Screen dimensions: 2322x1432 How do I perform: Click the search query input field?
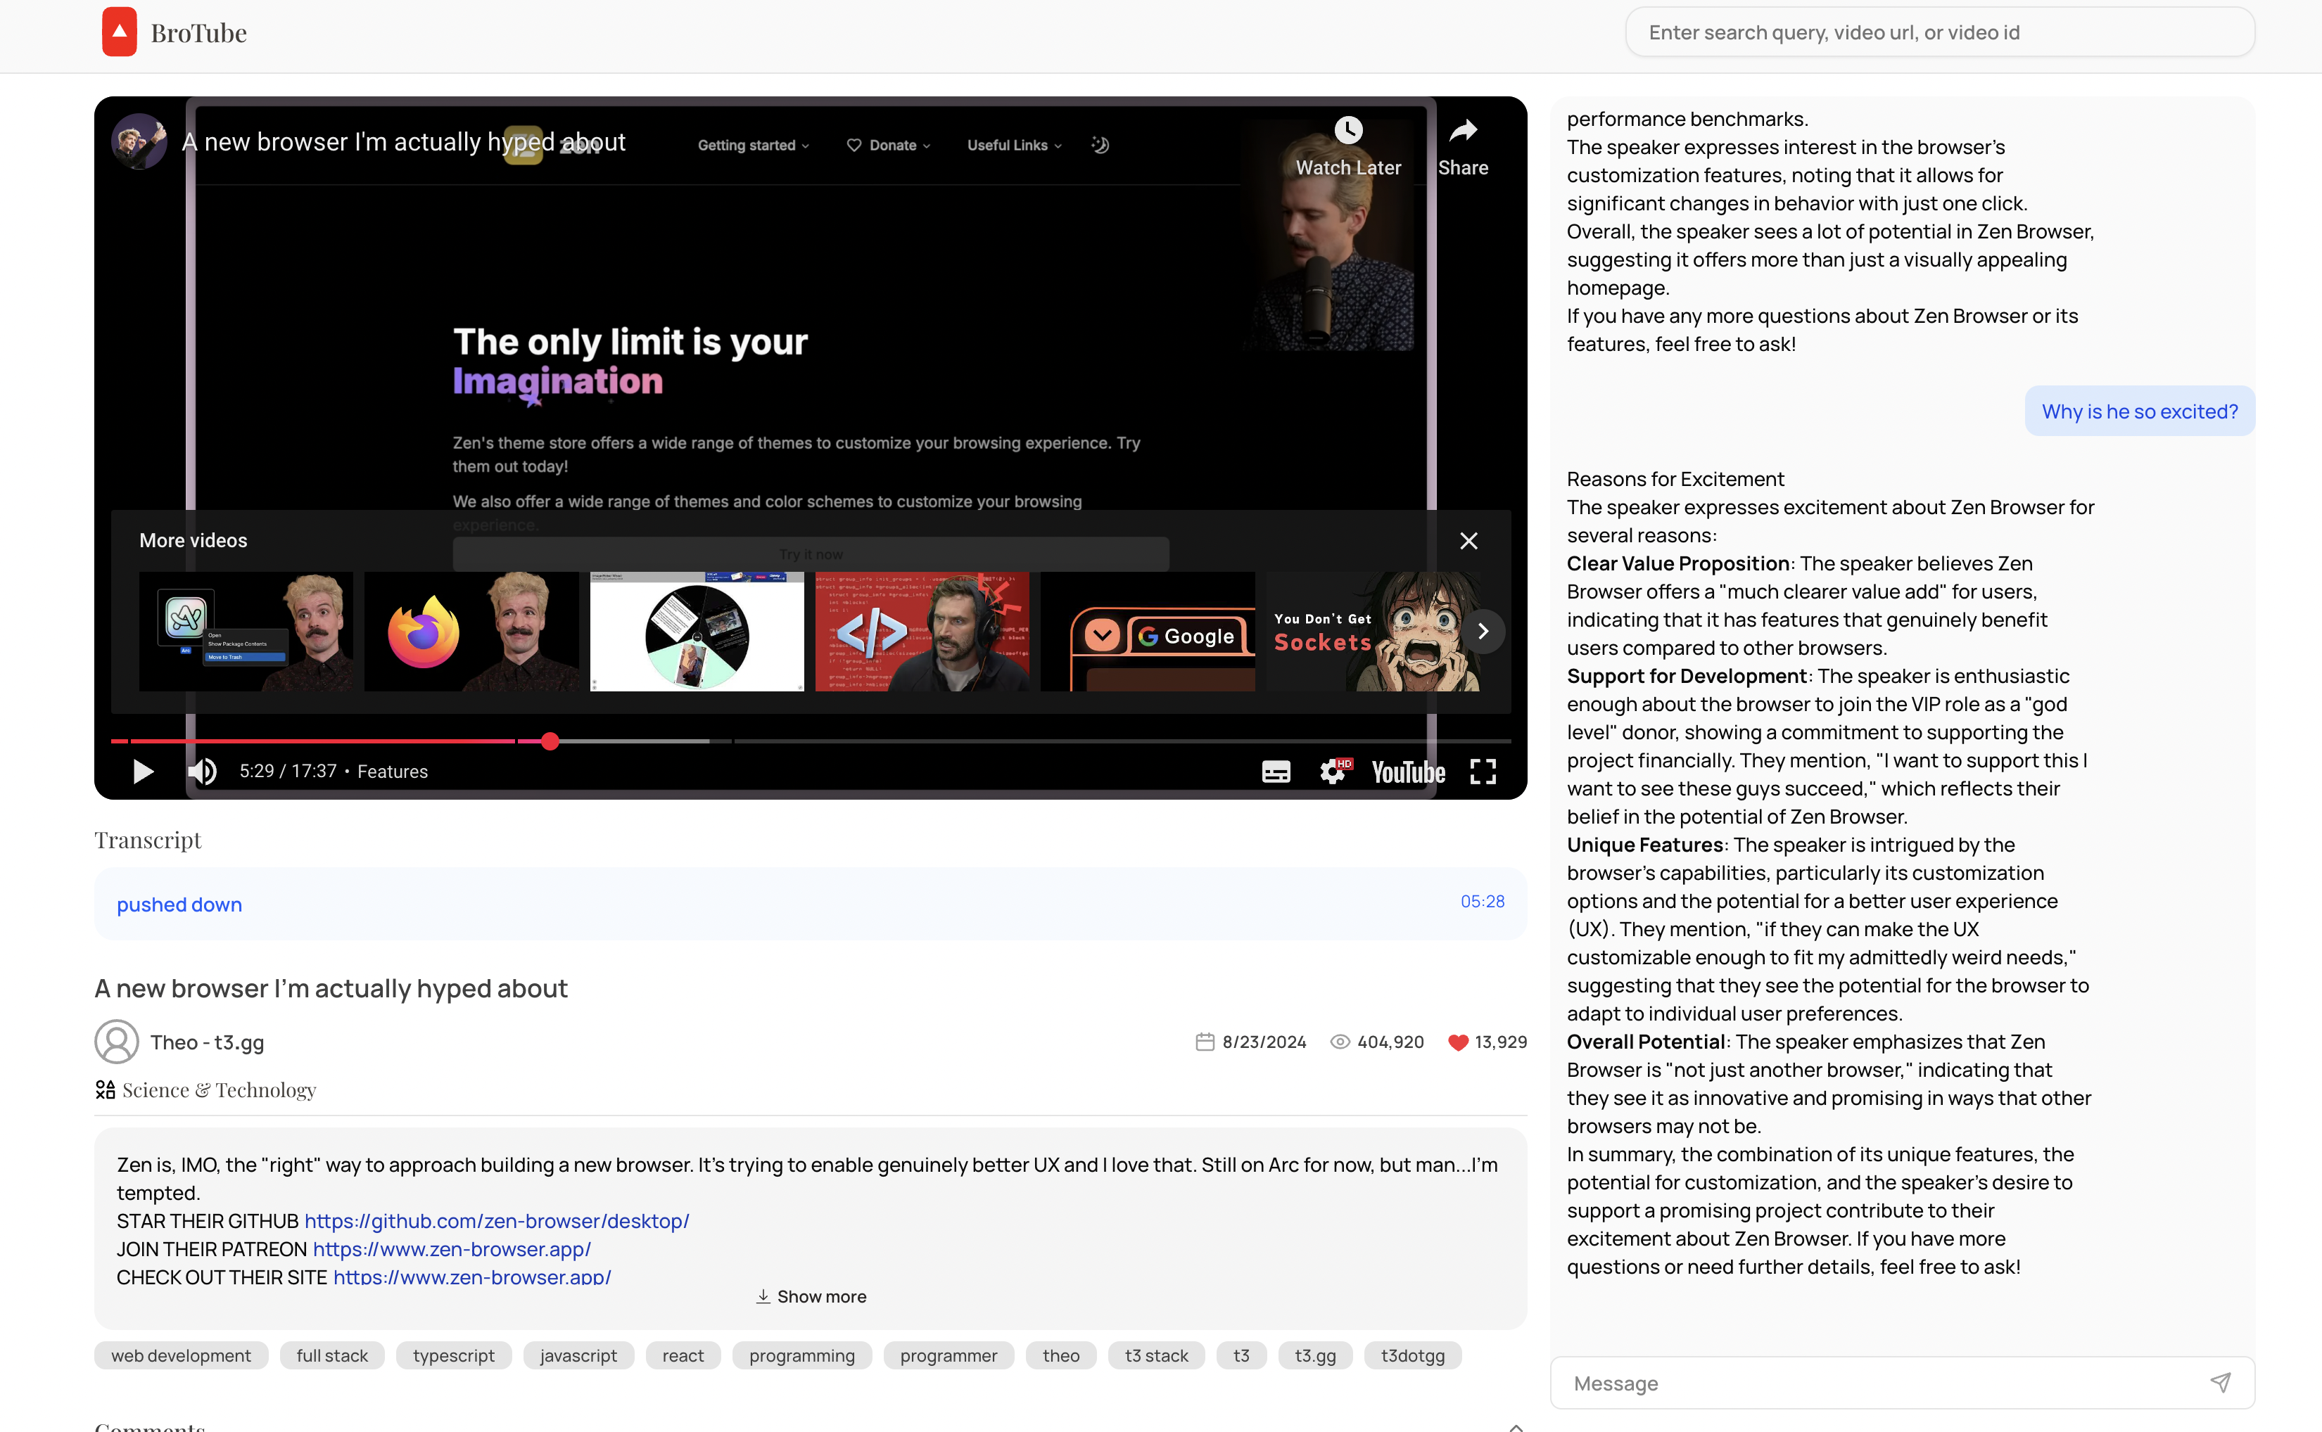tap(1939, 32)
